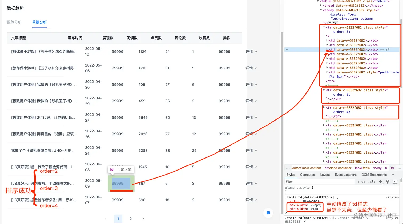The image size is (403, 224).
Task: Open the Styles tab in DevTools
Action: tap(291, 175)
